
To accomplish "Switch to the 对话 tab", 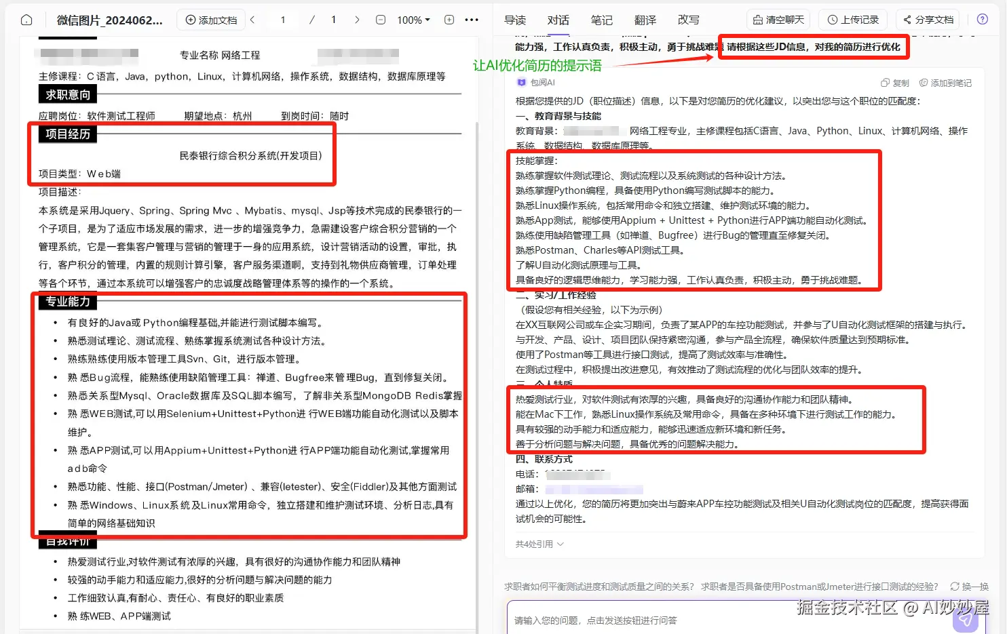I will pos(558,20).
